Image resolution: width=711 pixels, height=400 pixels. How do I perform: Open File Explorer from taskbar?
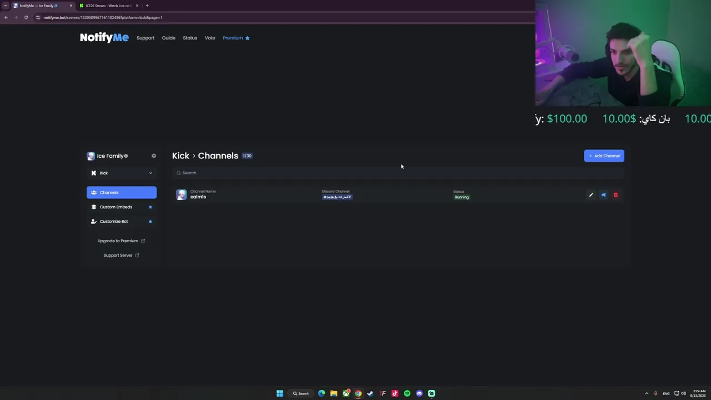[334, 393]
